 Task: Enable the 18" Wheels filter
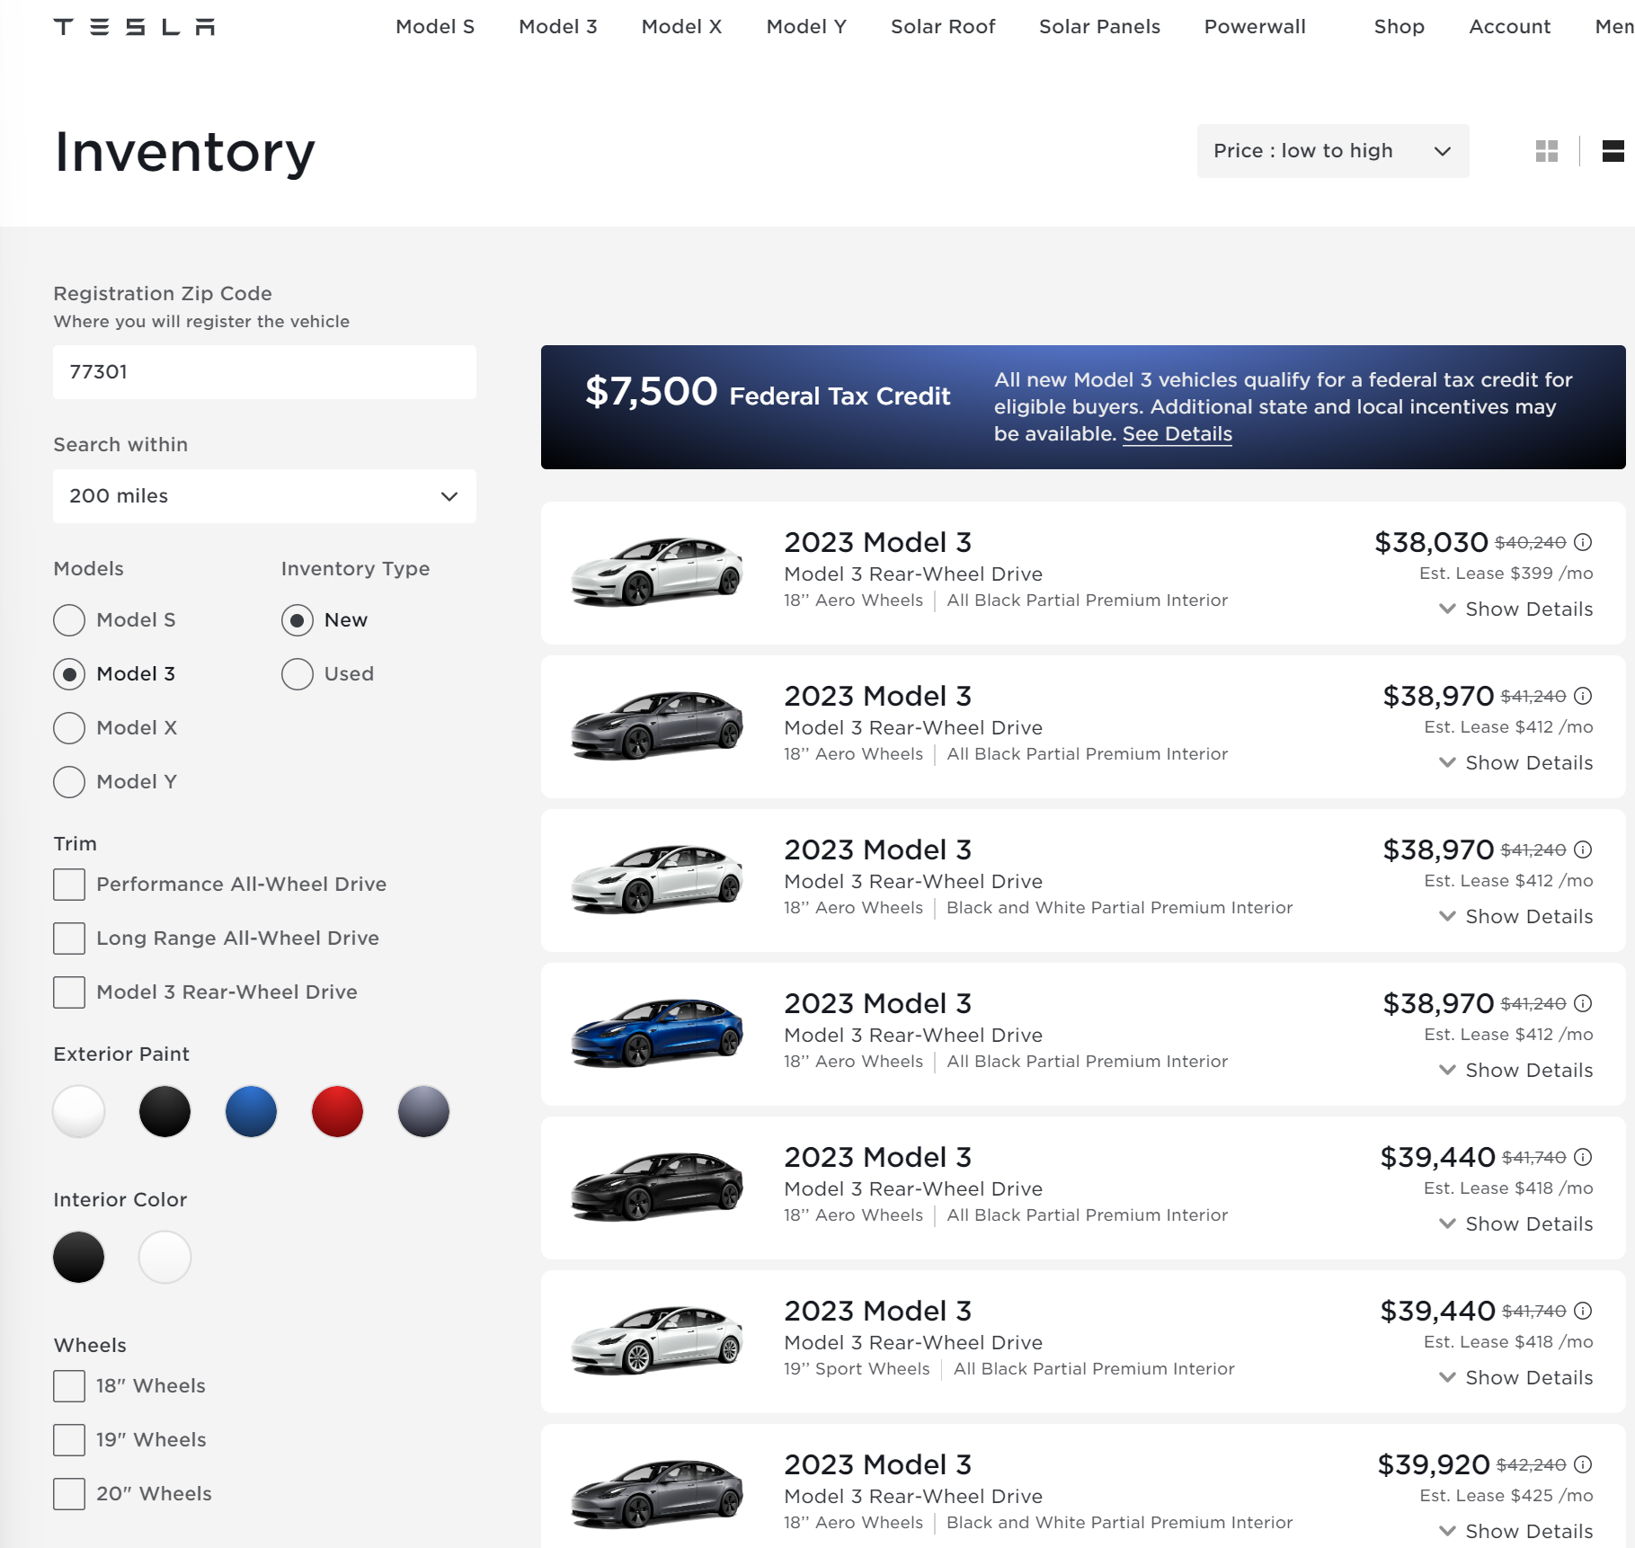[x=69, y=1386]
